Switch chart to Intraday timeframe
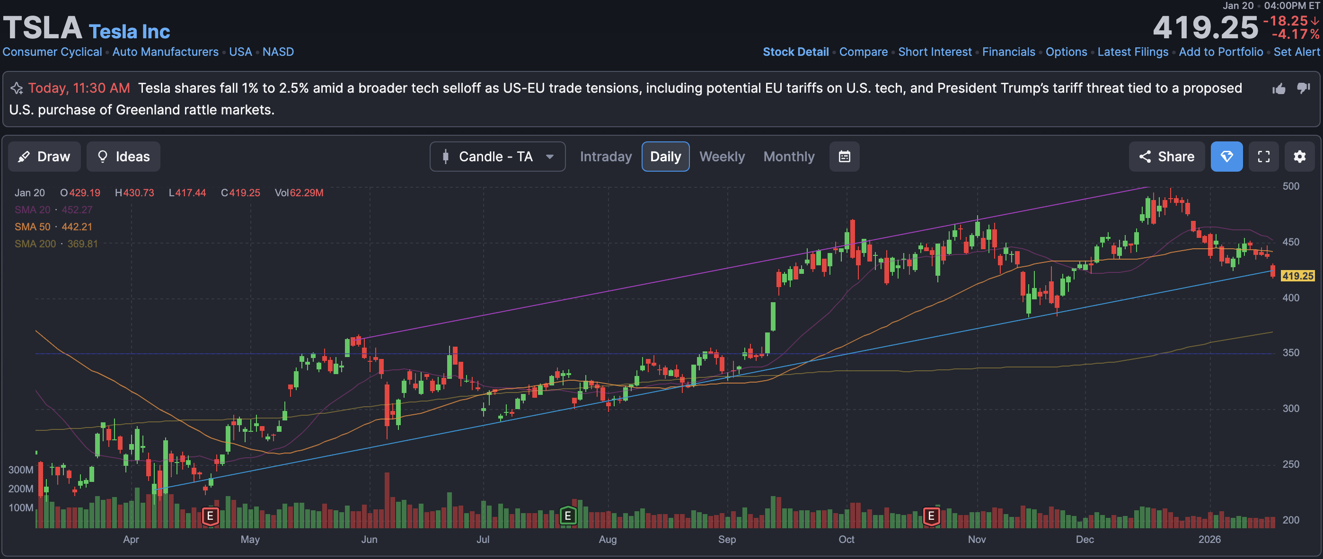Screen dimensions: 1323x559 coord(606,157)
